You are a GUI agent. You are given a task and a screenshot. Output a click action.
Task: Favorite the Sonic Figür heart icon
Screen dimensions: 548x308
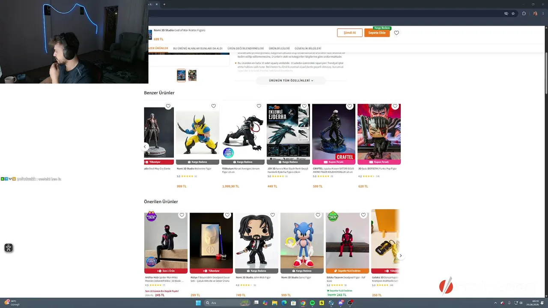click(x=318, y=215)
